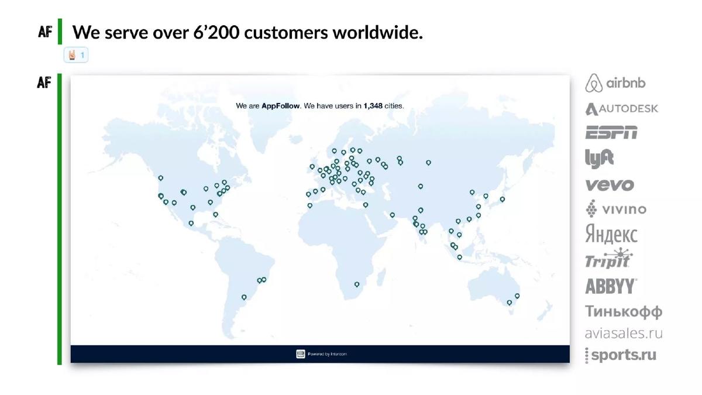The height and width of the screenshot is (395, 702).
Task: Click the AF avatar beside the headline
Action: pos(45,32)
